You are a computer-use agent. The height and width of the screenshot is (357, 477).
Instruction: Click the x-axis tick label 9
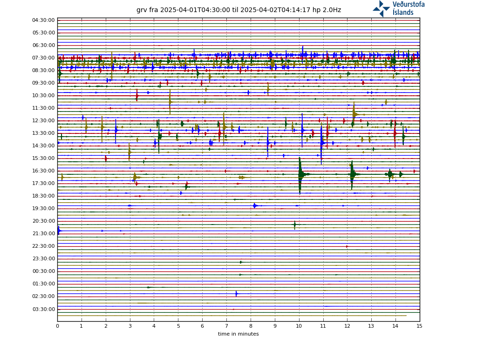pyautogui.click(x=275, y=326)
